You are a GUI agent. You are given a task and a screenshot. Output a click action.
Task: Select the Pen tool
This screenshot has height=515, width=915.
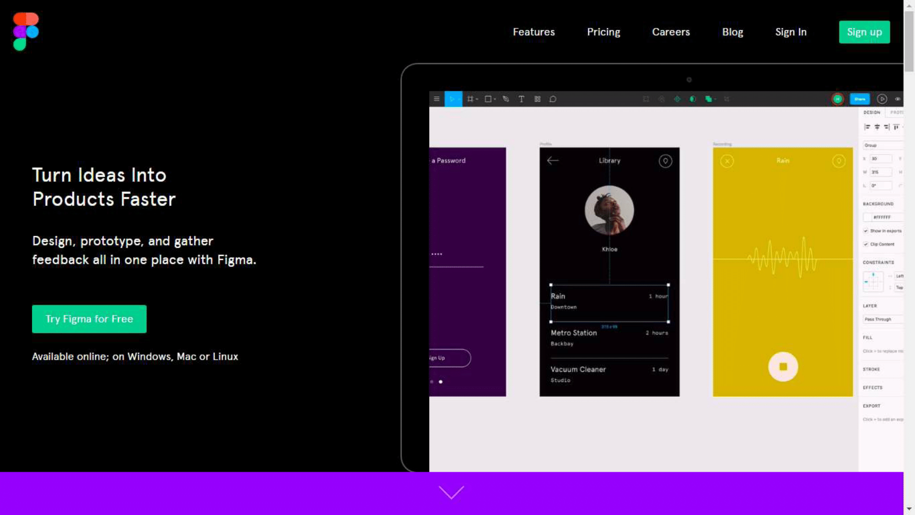506,99
